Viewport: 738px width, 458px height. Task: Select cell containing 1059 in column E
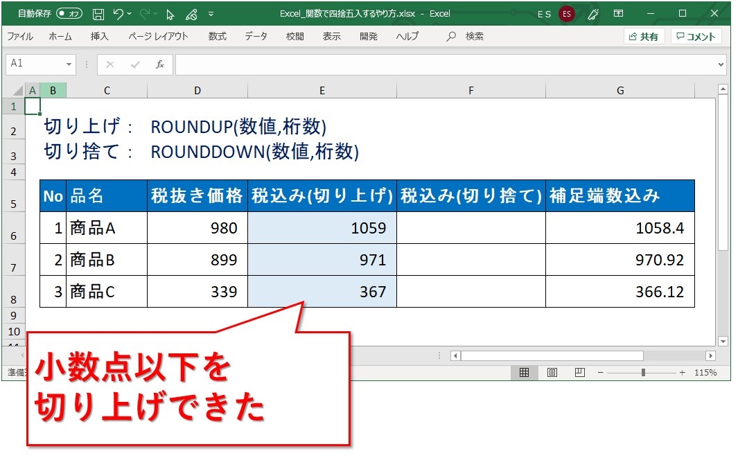322,228
